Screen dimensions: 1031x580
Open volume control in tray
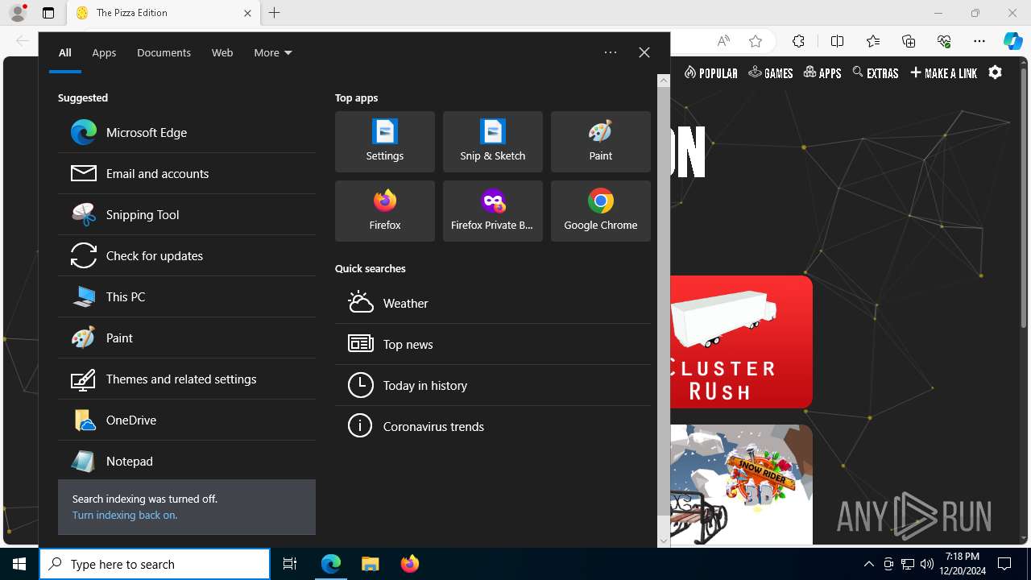click(927, 564)
